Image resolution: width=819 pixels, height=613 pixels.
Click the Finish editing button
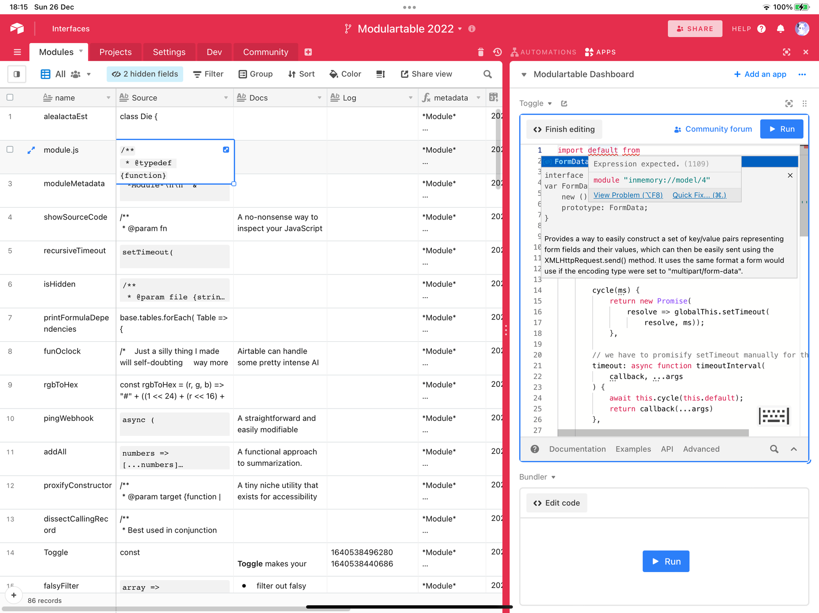pyautogui.click(x=564, y=130)
